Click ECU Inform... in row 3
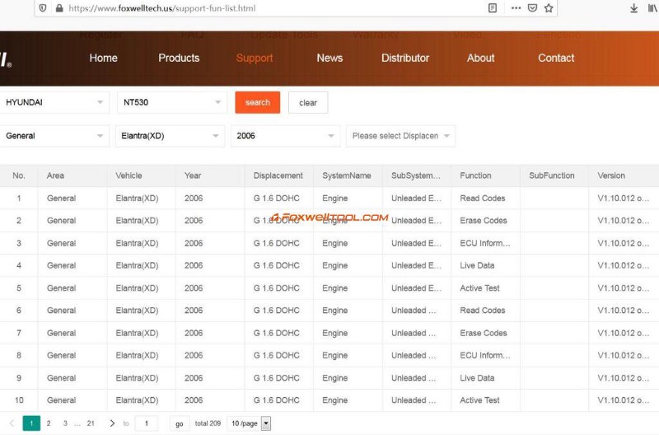 [485, 243]
